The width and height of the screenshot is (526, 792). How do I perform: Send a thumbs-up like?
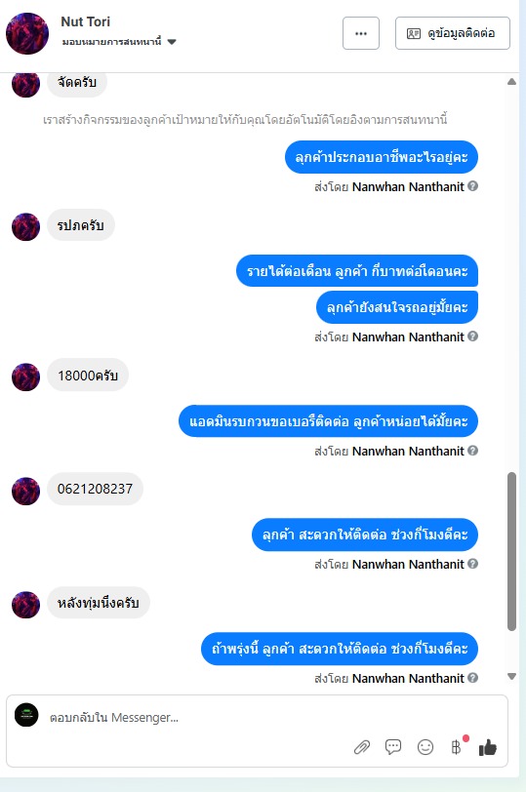(x=488, y=747)
